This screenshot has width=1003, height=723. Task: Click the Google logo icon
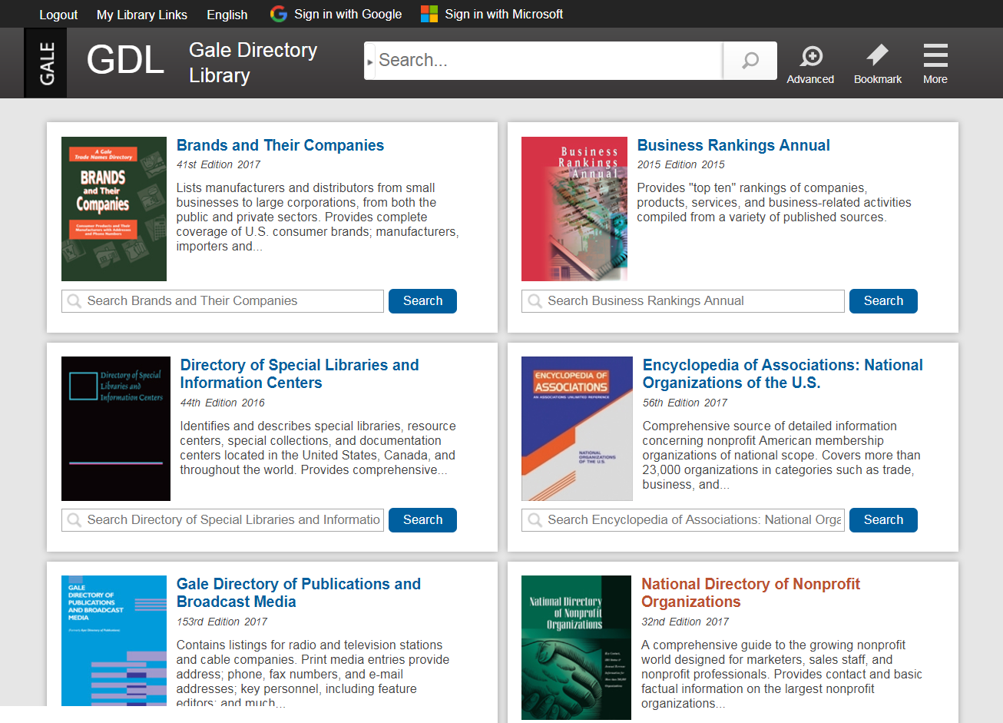[x=279, y=14]
